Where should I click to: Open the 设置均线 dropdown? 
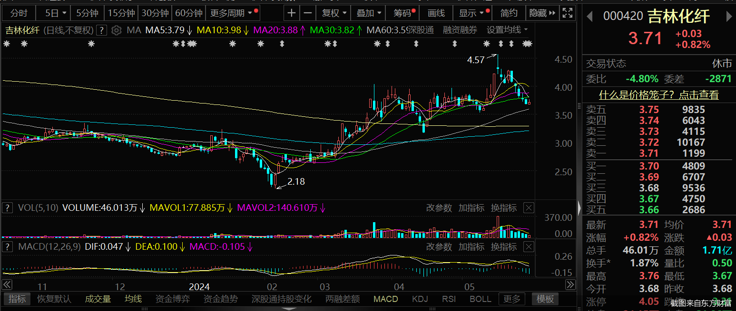[507, 30]
